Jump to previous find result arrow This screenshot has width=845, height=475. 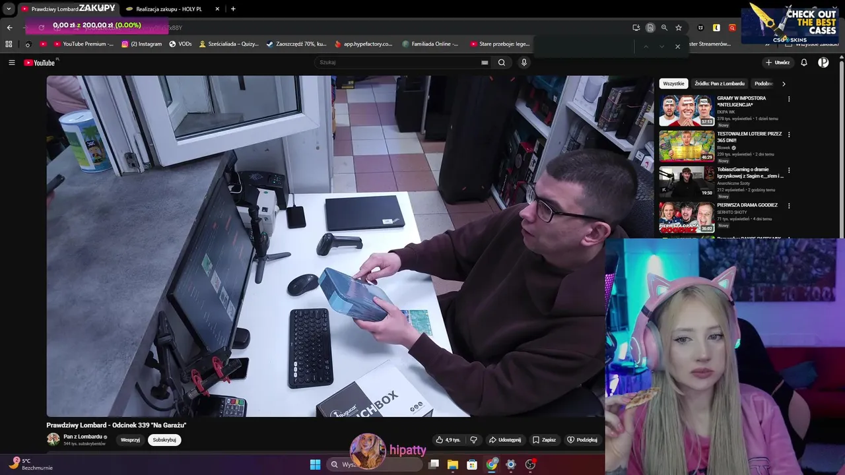646,46
